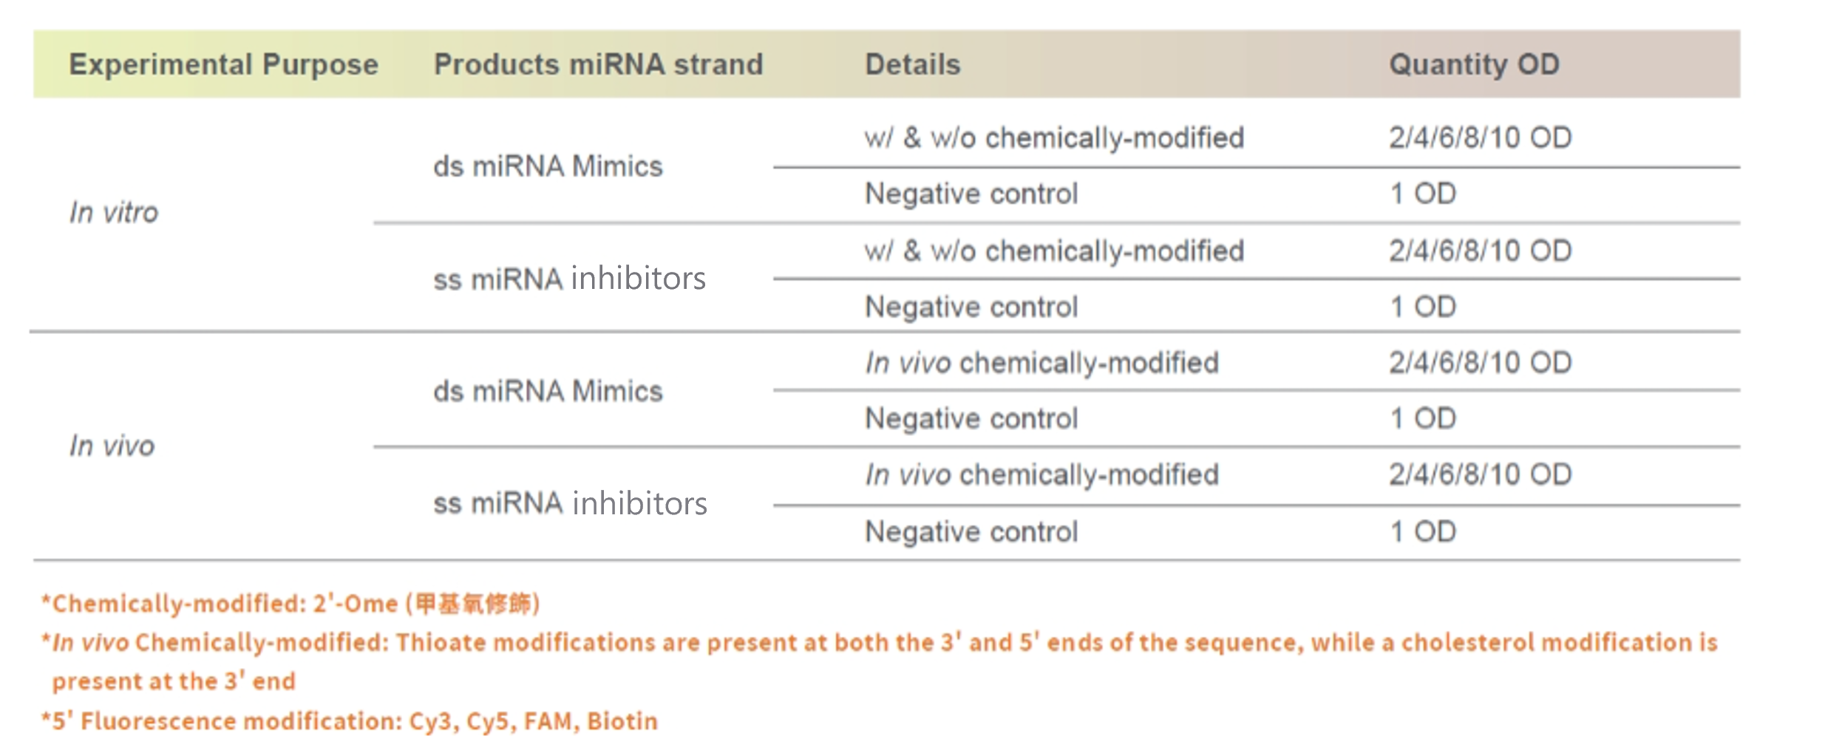This screenshot has height=753, width=1825.
Task: Click the Experimental Purpose column header
Action: pos(223,65)
